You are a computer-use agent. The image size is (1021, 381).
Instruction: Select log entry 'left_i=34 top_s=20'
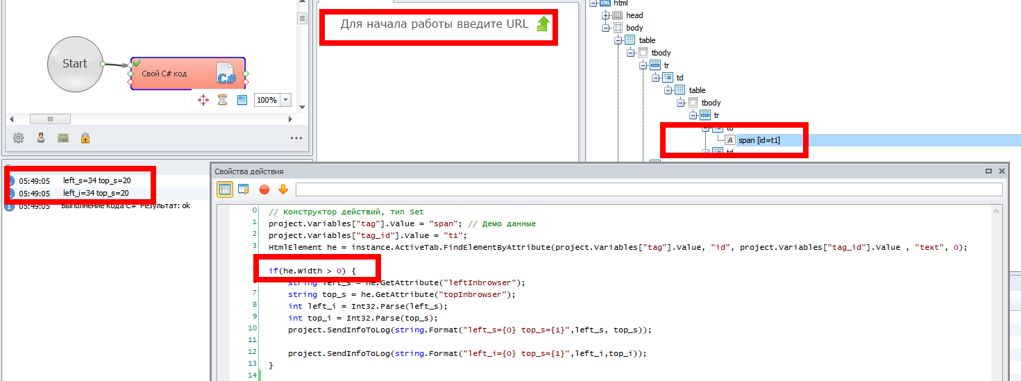click(96, 193)
